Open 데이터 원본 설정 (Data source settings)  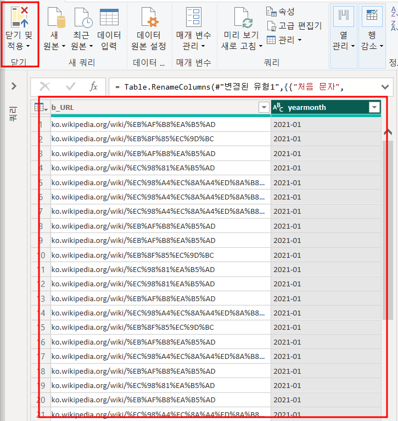149,29
